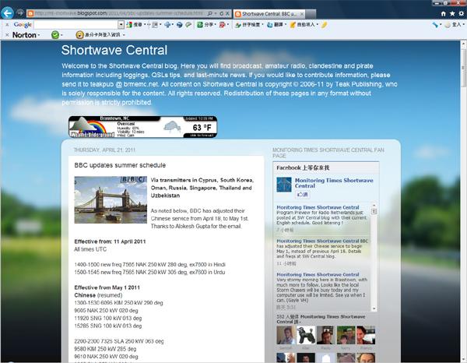
Task: Click the BBC Tower Bridge post image
Action: point(111,199)
